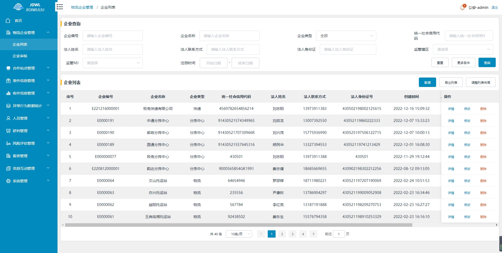The width and height of the screenshot is (502, 253).
Task: Open the 监管辖区 dropdown
Action: click(x=463, y=49)
